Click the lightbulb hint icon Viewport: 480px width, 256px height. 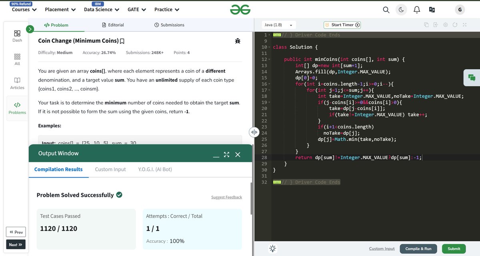coord(273,248)
